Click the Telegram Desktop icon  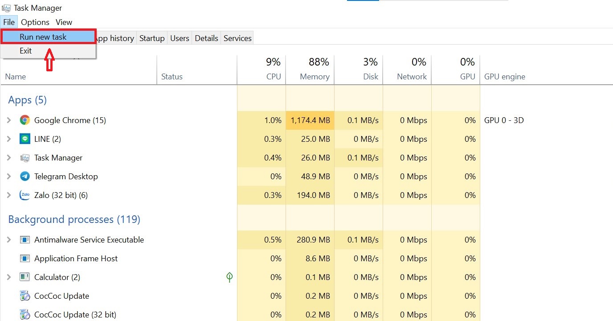coord(25,176)
